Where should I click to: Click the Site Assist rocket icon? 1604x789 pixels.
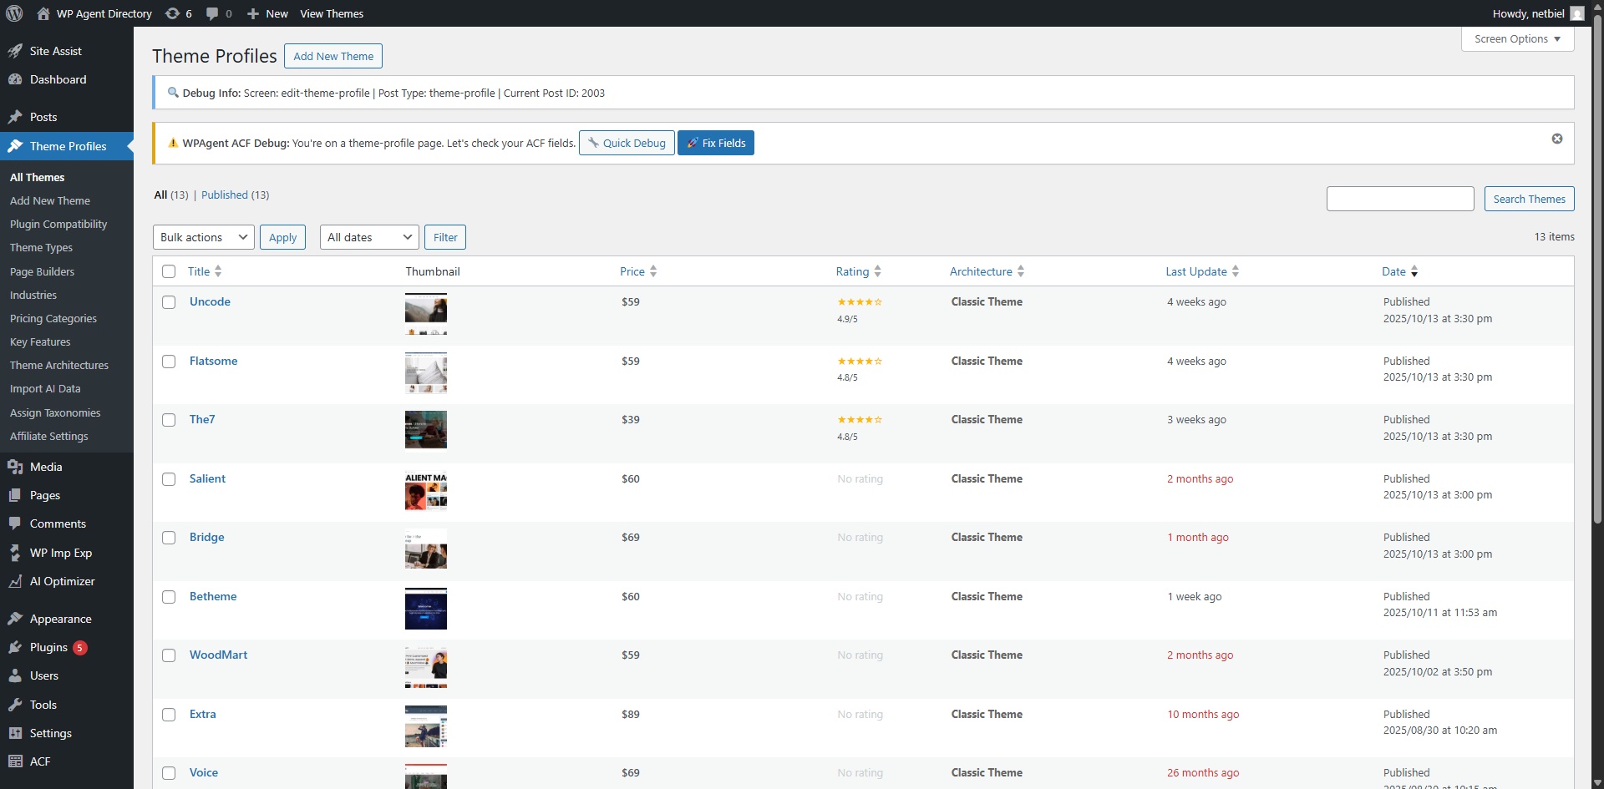click(x=15, y=51)
